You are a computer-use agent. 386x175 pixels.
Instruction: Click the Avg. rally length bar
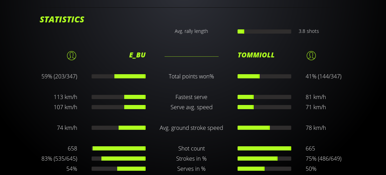pyautogui.click(x=264, y=31)
